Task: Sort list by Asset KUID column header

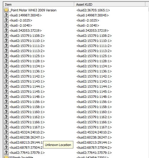Action: tap(110, 4)
